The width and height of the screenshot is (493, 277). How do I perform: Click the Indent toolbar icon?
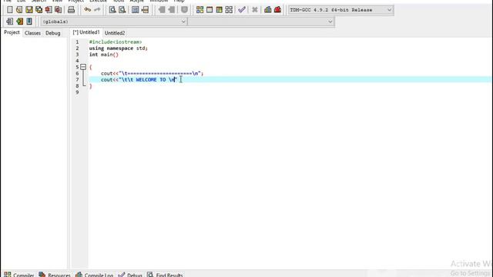tap(171, 10)
